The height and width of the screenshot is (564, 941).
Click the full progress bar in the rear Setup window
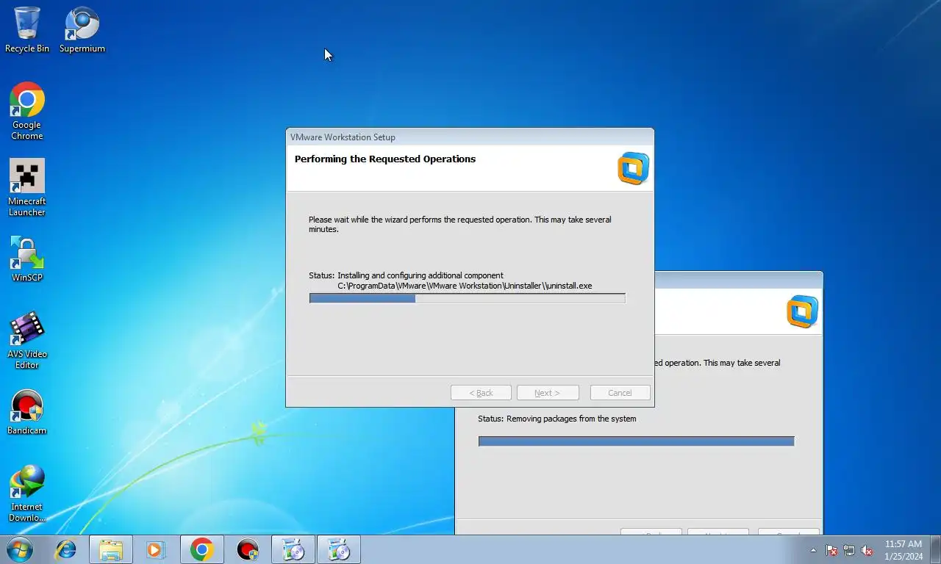pos(637,441)
